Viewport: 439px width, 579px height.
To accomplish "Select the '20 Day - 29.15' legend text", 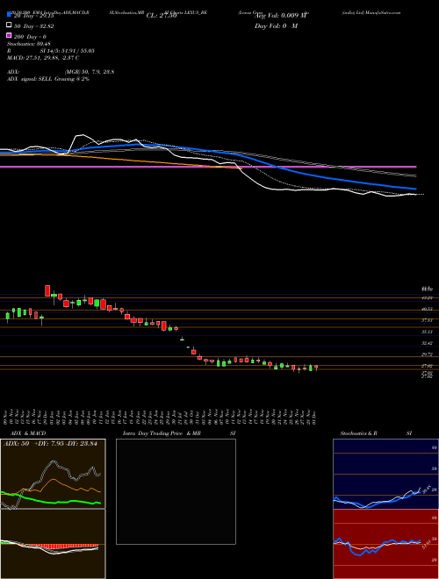I will 34,16.
